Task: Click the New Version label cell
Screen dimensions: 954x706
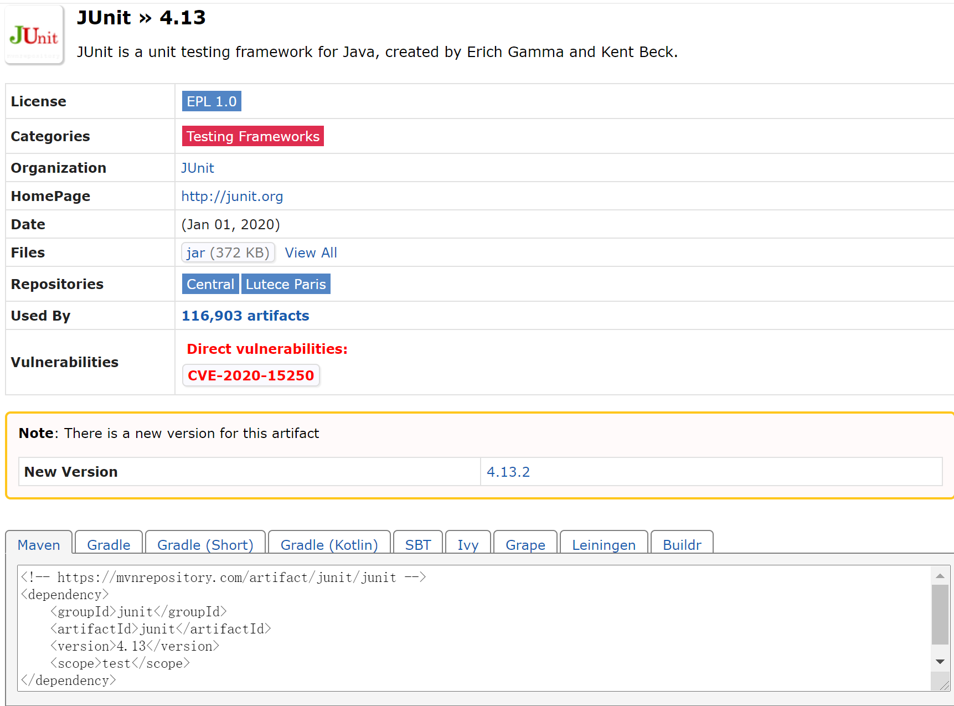Action: pyautogui.click(x=250, y=472)
